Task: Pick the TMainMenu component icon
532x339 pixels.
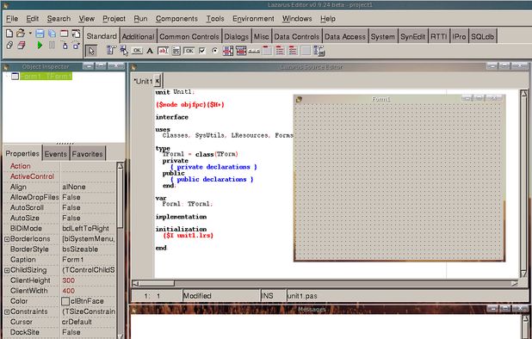Action: [x=111, y=50]
